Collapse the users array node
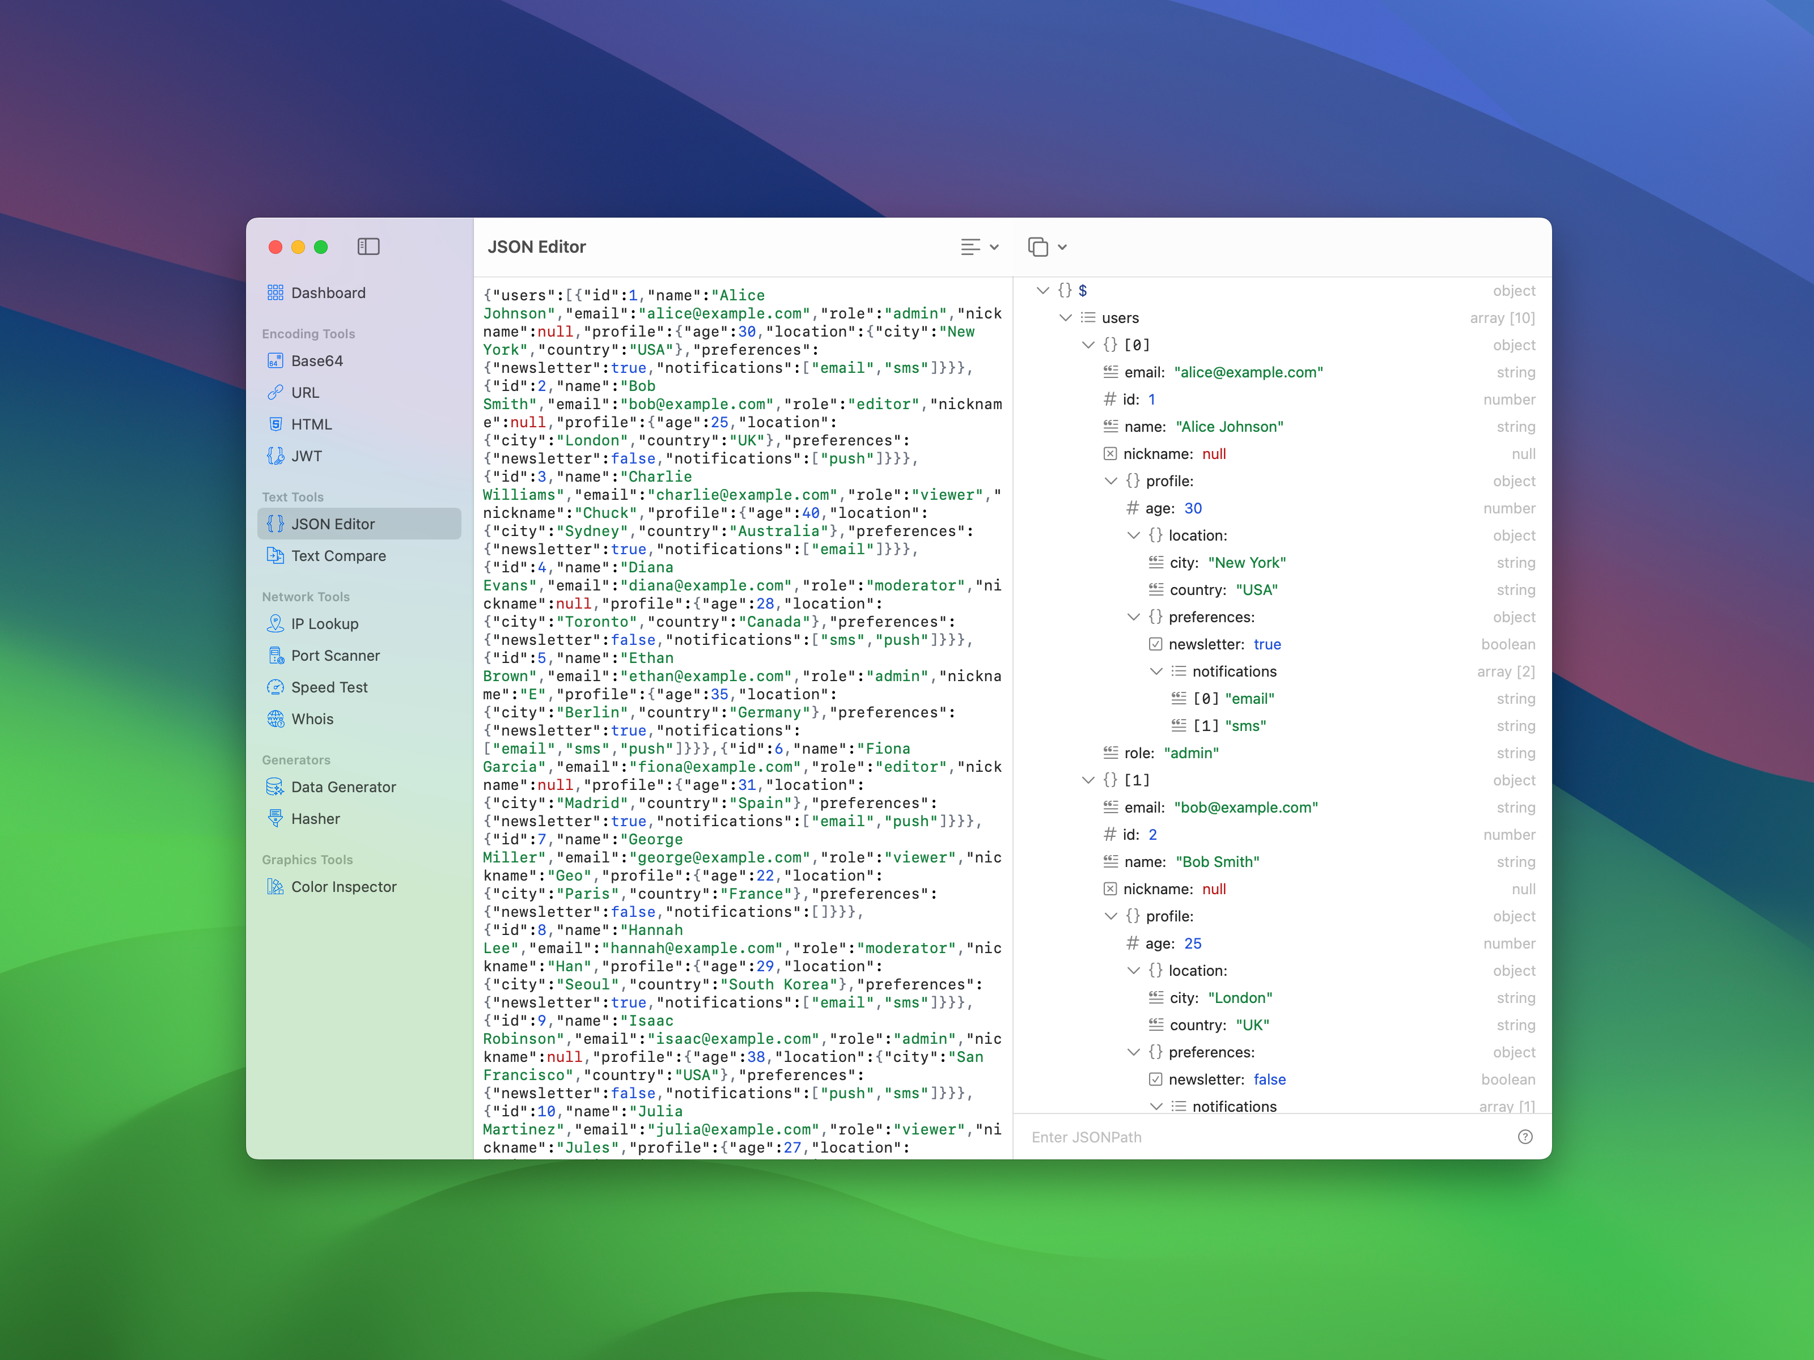This screenshot has width=1814, height=1360. [1065, 318]
